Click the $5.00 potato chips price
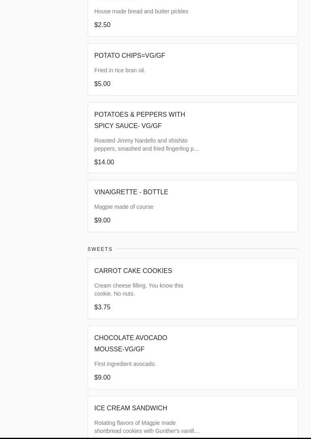 click(x=102, y=84)
